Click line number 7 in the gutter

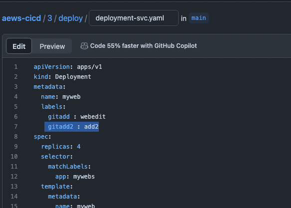click(x=16, y=127)
